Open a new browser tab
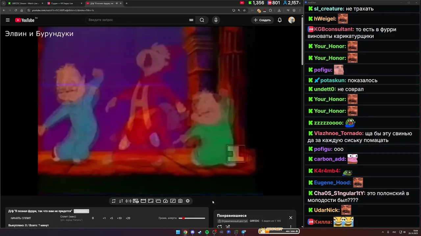The image size is (421, 236). (x=127, y=3)
